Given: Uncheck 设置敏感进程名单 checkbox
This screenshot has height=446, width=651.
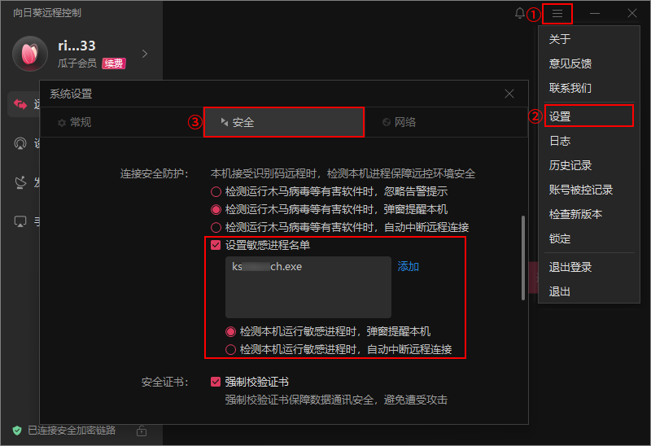Looking at the screenshot, I should (x=216, y=245).
